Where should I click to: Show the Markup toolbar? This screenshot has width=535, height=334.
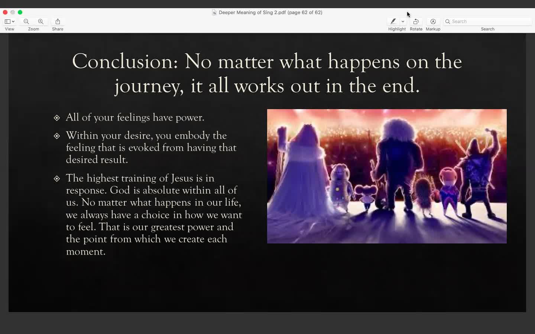pyautogui.click(x=433, y=22)
